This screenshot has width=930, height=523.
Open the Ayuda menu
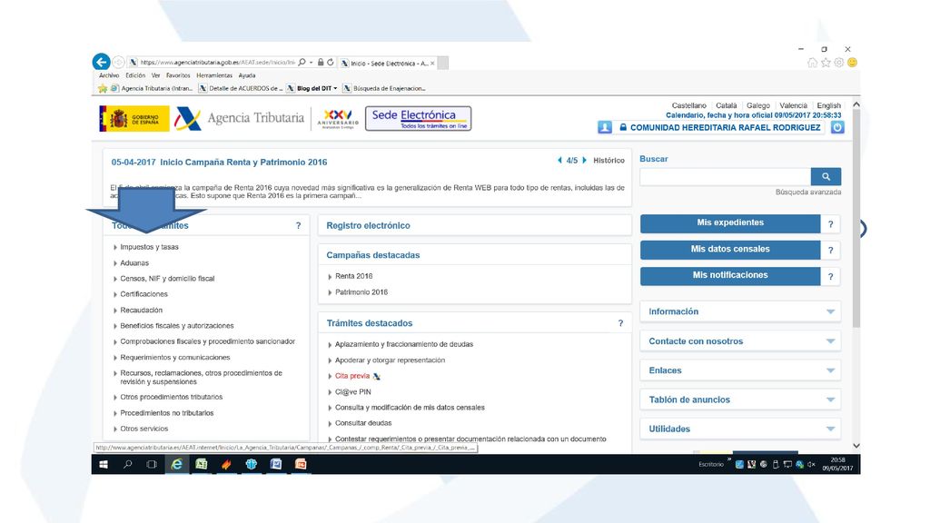[x=247, y=75]
